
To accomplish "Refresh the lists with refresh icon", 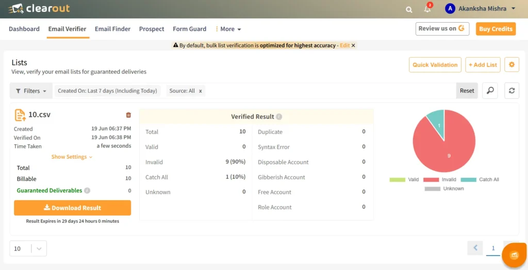I will [x=511, y=91].
